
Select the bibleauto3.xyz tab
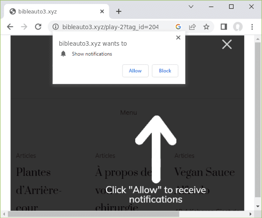tap(52, 11)
